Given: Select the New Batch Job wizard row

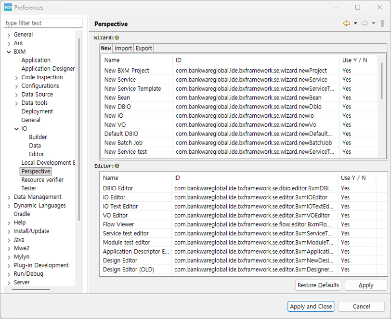Looking at the screenshot, I should click(123, 143).
